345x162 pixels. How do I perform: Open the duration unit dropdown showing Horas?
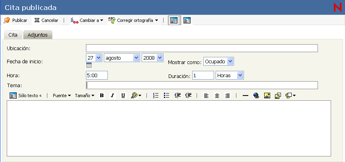[x=230, y=75]
